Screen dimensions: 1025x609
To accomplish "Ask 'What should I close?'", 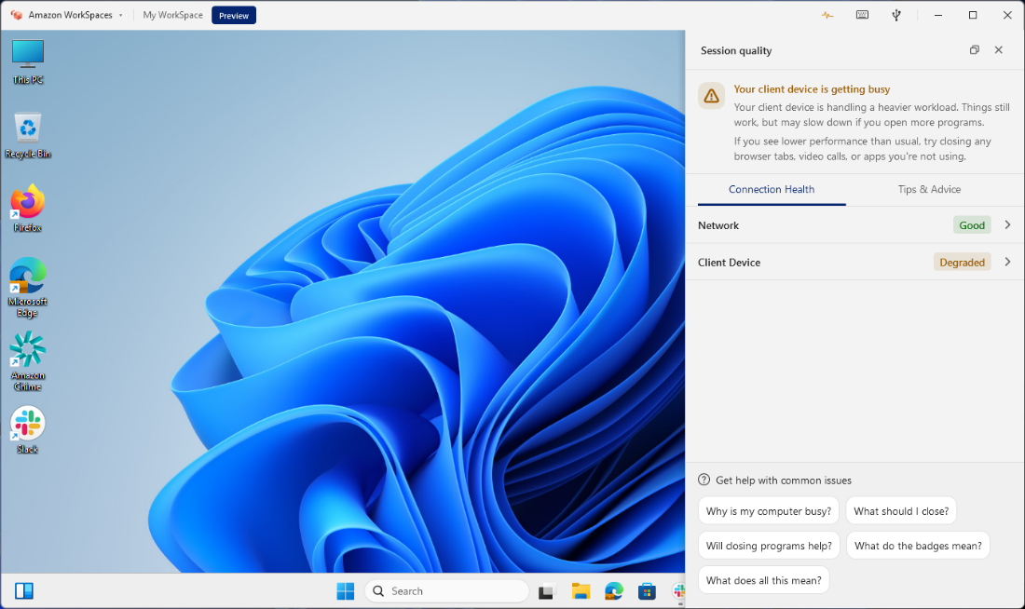I will tap(901, 511).
